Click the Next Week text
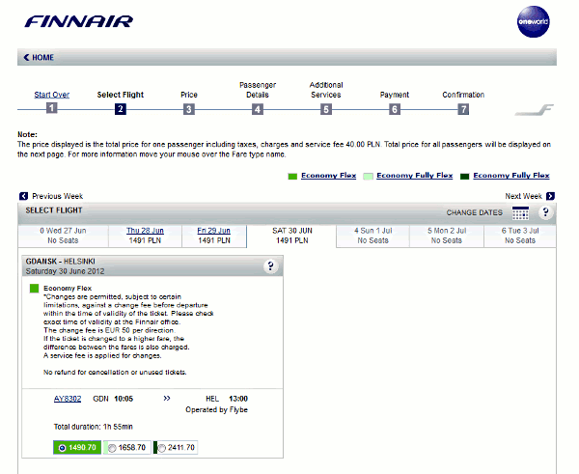 [x=523, y=196]
